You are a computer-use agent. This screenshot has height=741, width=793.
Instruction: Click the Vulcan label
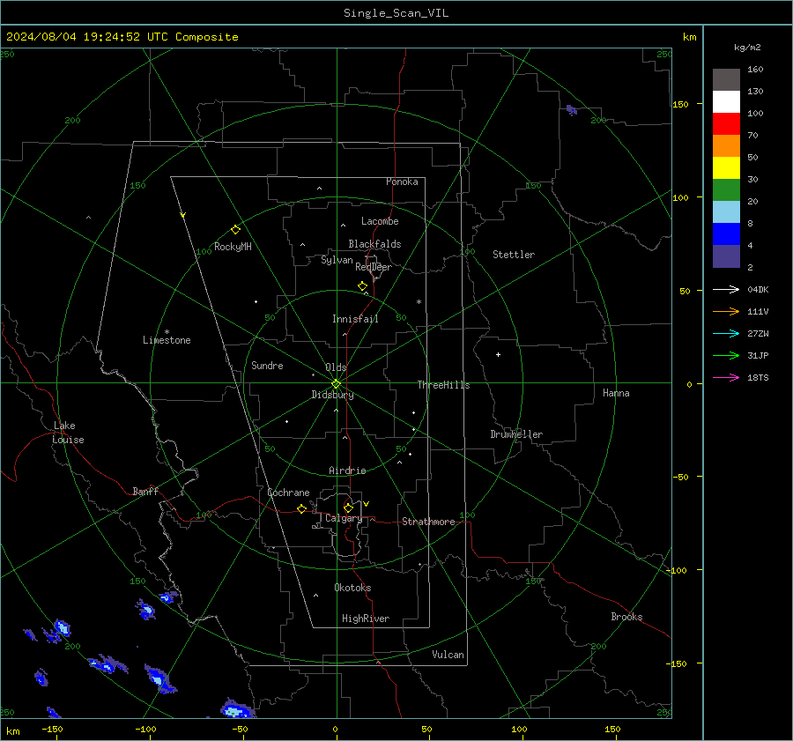(x=448, y=655)
